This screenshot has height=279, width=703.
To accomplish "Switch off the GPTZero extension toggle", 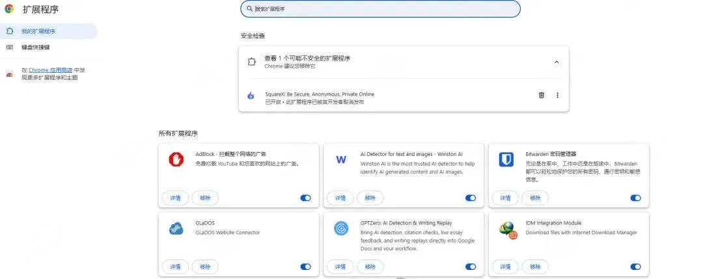I will (x=471, y=267).
